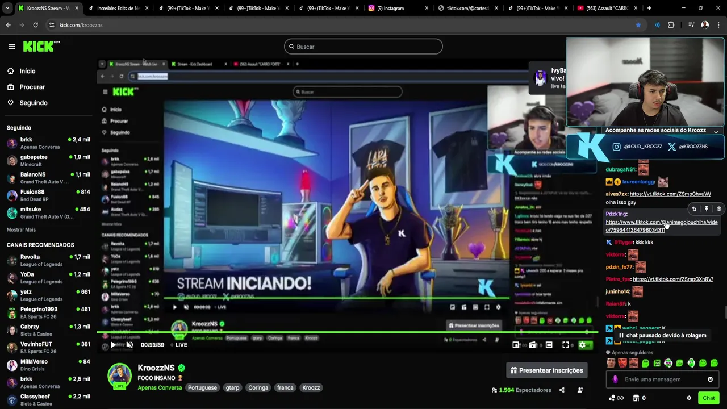Screen dimensions: 727x409
Task: Switch to the Assault CARRO YouTube tab
Action: pos(606,8)
